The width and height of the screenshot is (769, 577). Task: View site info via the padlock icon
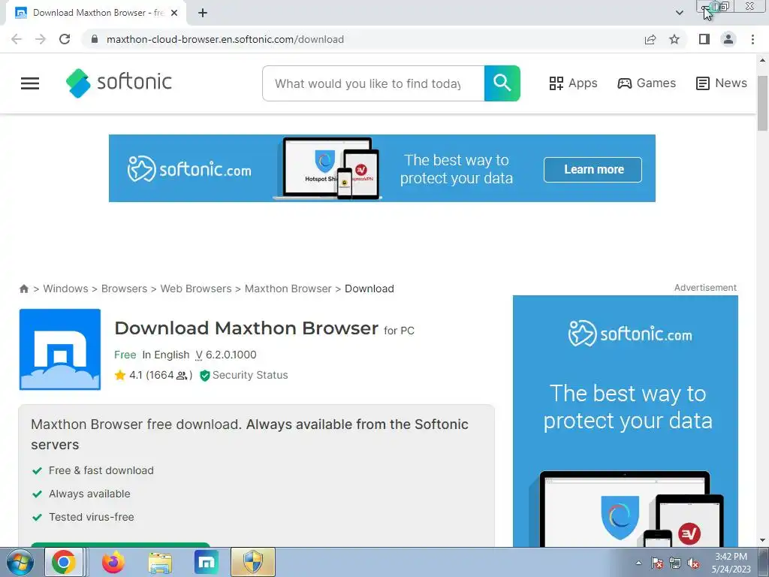(95, 39)
